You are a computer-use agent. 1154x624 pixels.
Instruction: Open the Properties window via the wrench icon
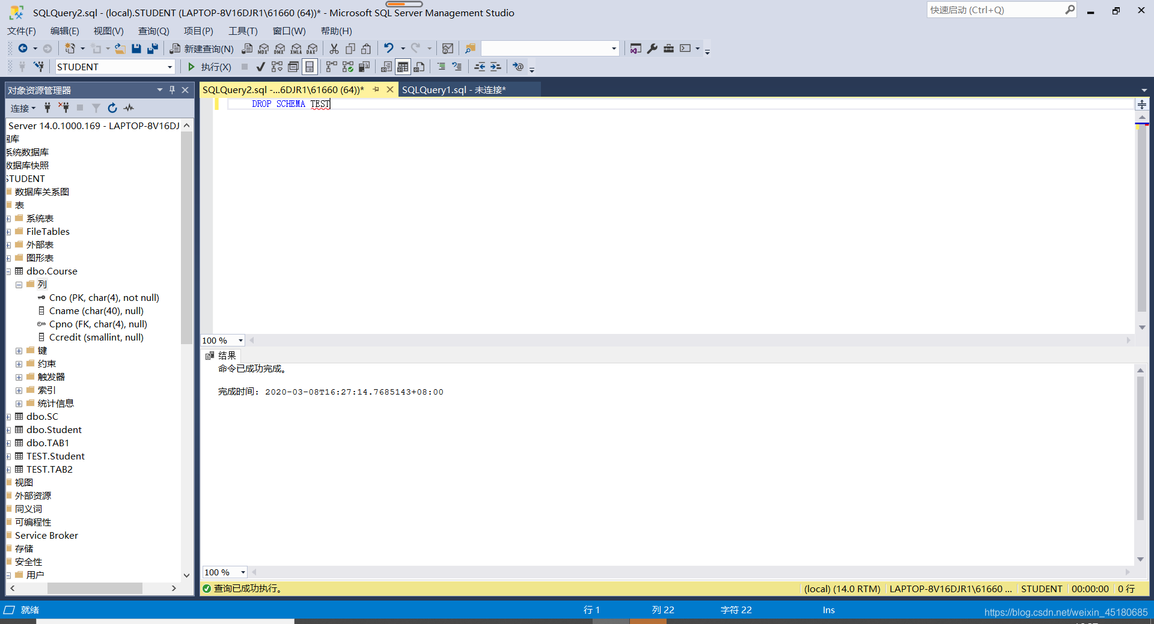tap(652, 49)
